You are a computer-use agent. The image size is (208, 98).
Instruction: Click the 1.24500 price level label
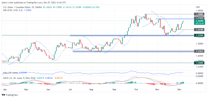(199, 63)
